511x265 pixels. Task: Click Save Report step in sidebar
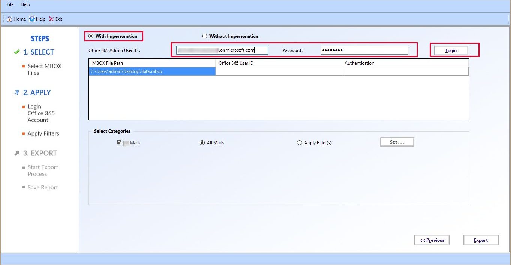pos(43,188)
